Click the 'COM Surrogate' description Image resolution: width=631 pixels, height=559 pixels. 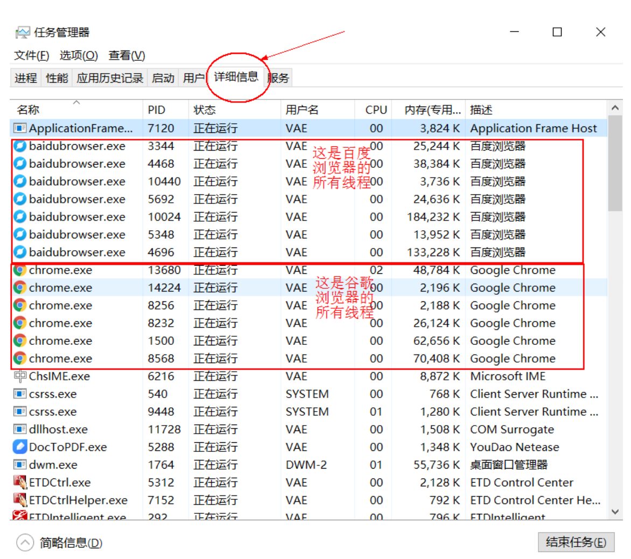click(x=513, y=429)
